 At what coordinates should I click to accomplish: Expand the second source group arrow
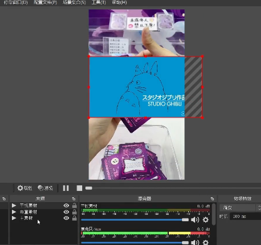pos(14,212)
